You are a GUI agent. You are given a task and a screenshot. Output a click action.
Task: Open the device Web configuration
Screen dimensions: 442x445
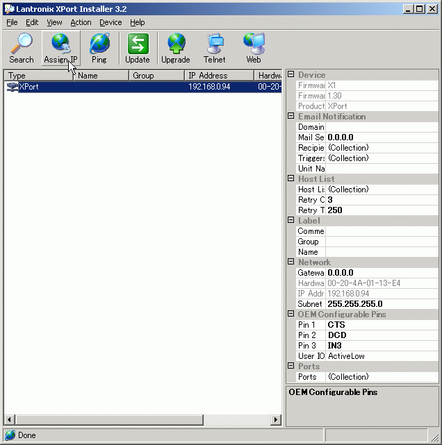click(x=254, y=48)
